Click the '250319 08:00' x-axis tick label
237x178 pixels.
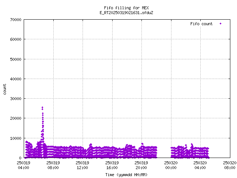53,165
